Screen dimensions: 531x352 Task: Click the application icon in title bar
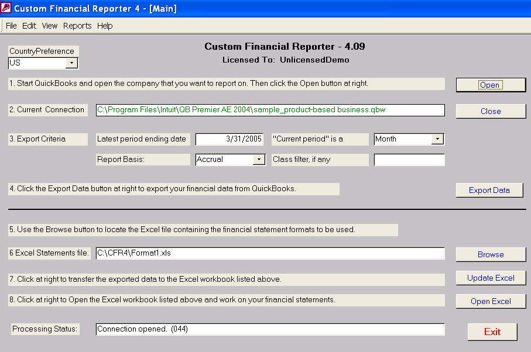6,8
